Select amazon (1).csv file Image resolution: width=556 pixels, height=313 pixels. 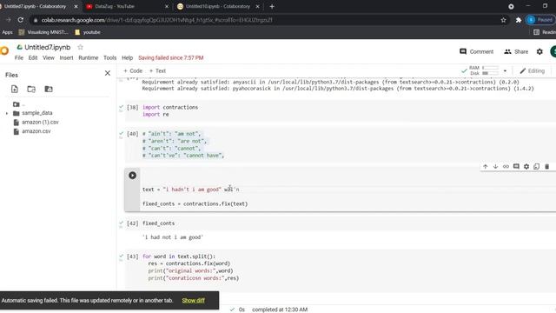40,122
